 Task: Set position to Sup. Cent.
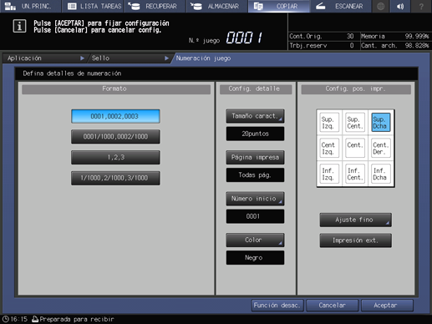tap(355, 123)
